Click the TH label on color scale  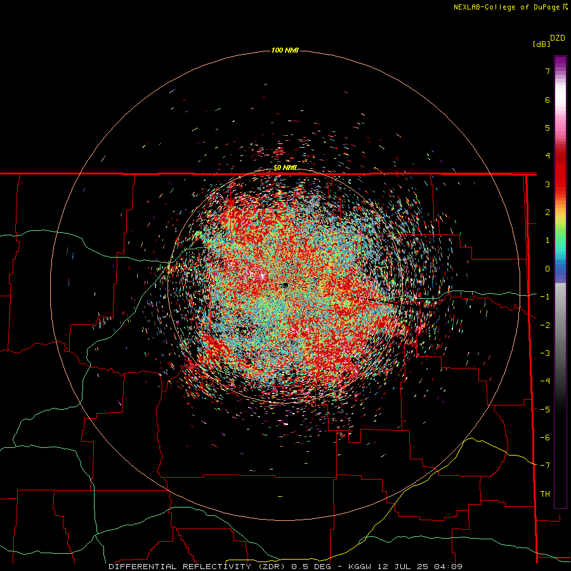point(545,494)
